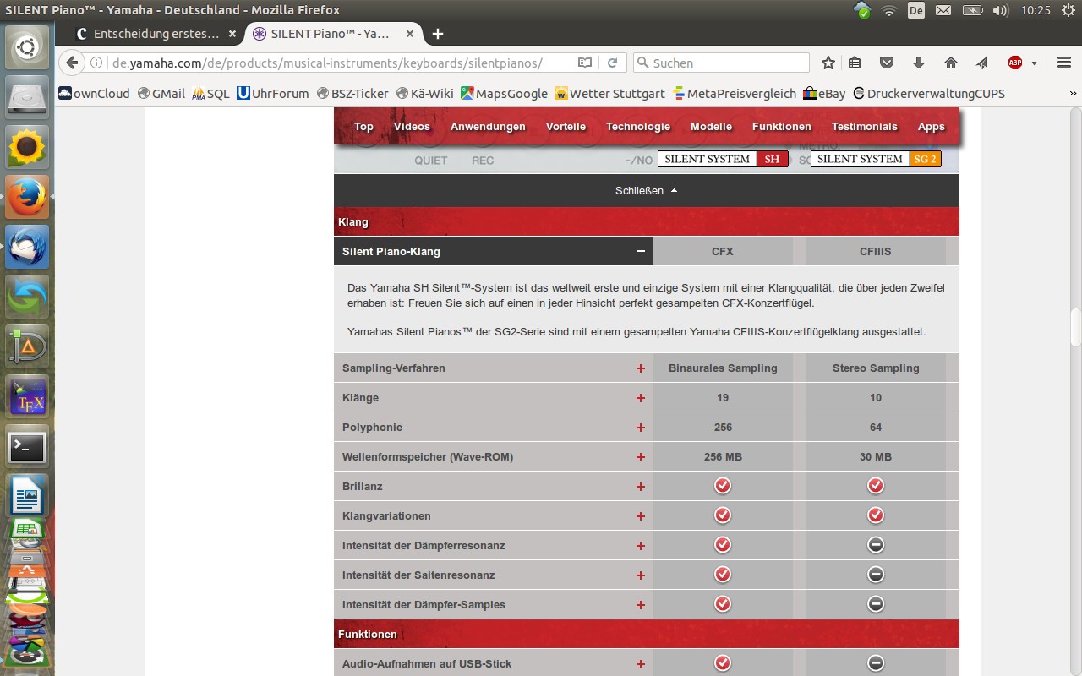The image size is (1082, 676).
Task: Toggle reader view icon in address bar
Action: pos(585,63)
